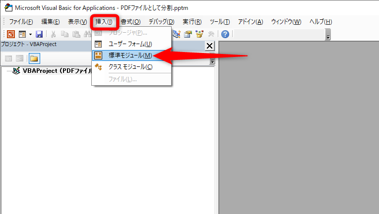This screenshot has width=379, height=214.
Task: Open the 実行(R) menu
Action: click(x=192, y=22)
